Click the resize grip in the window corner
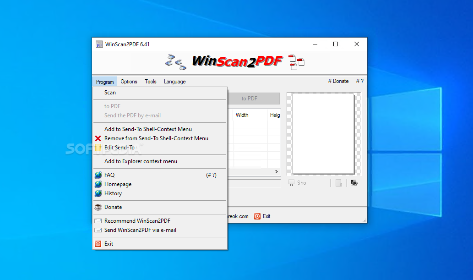Viewport: 473px width, 280px height. (x=364, y=221)
